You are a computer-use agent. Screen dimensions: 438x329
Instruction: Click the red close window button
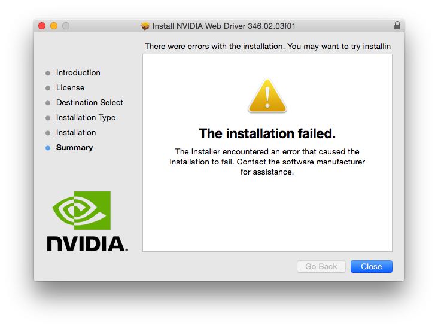[42, 26]
